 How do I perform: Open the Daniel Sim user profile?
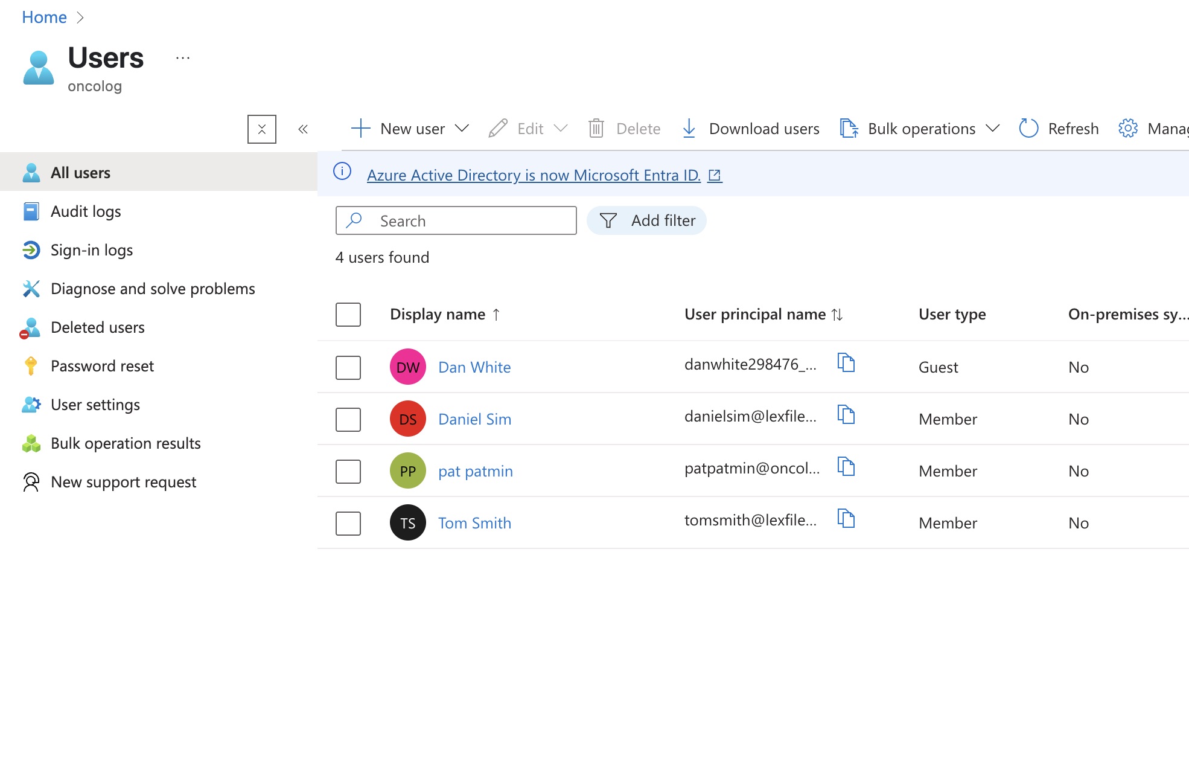click(x=474, y=419)
